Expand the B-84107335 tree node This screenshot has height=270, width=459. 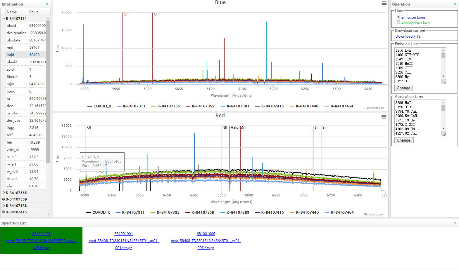click(x=3, y=193)
